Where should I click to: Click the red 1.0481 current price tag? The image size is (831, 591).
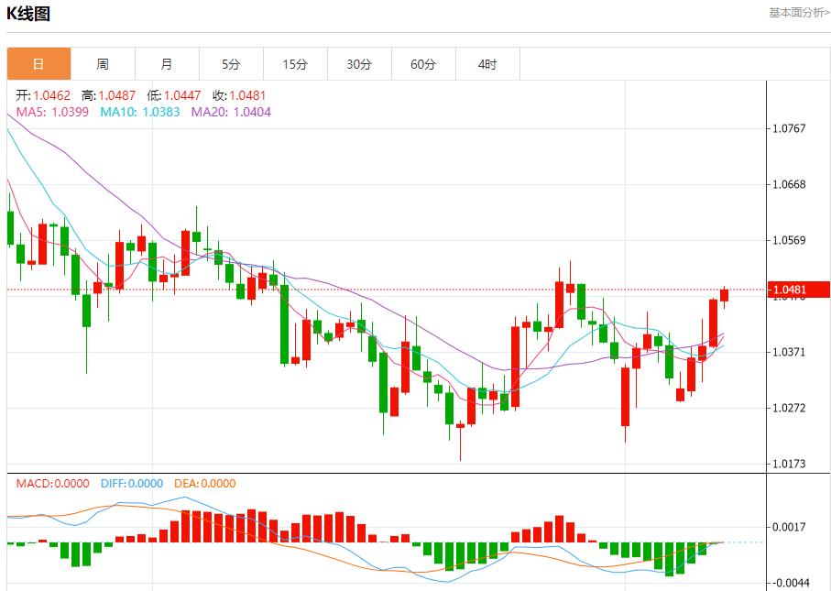tap(799, 290)
